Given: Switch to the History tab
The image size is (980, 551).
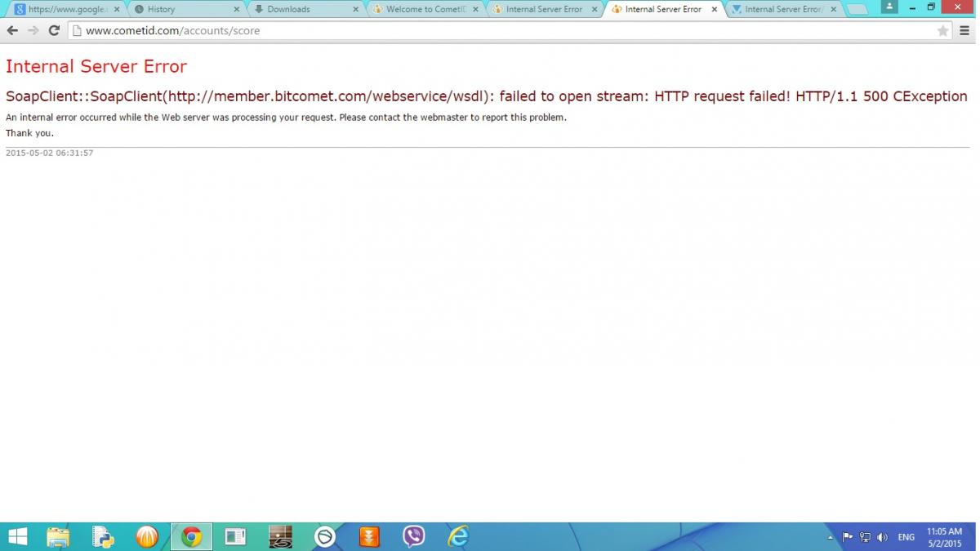Looking at the screenshot, I should (185, 10).
